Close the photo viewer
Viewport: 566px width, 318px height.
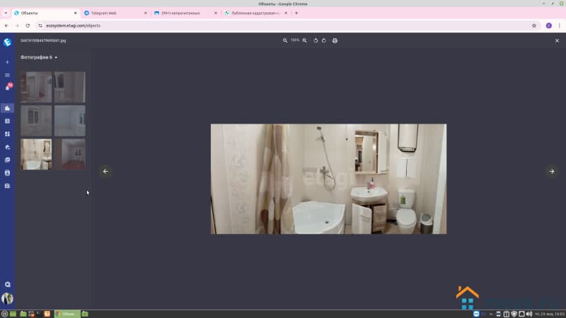coord(557,41)
